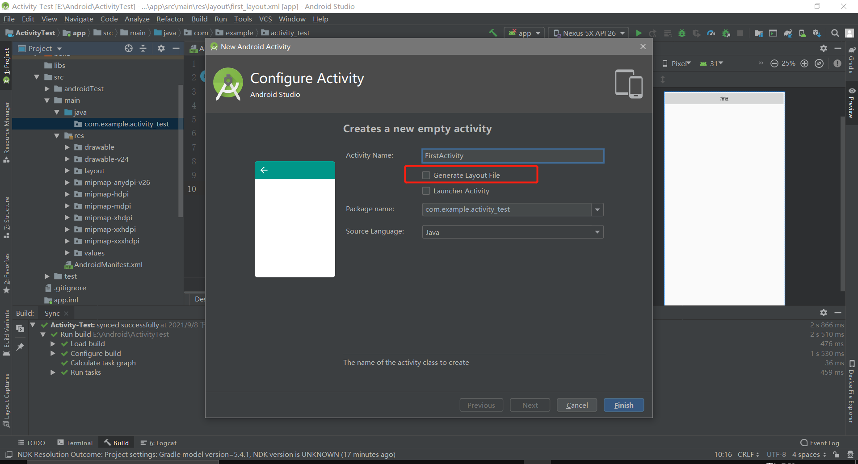Open Project panel settings gear
This screenshot has height=464, width=858.
pos(161,48)
